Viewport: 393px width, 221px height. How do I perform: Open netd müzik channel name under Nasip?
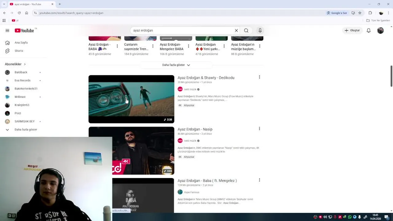[190, 141]
